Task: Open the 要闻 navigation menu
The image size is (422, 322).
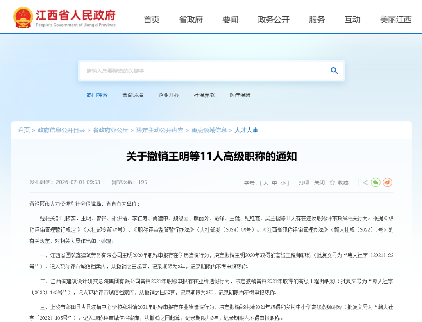Action: coord(231,20)
